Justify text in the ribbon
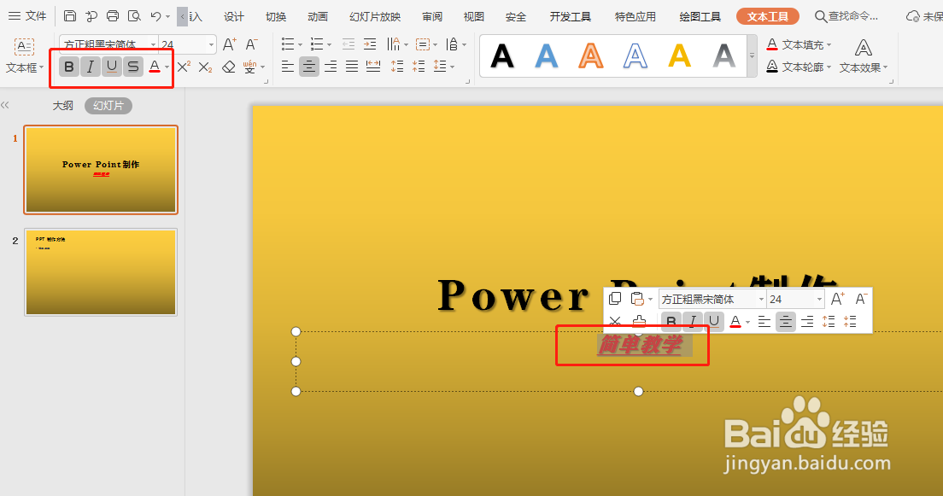 352,66
